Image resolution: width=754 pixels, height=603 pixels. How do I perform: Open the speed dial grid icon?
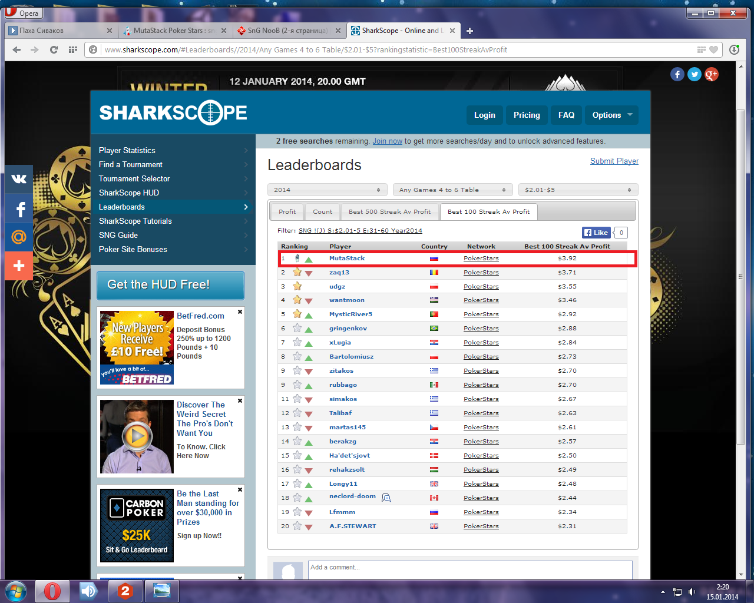72,49
